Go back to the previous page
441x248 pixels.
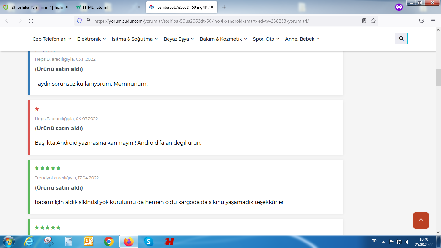point(8,21)
